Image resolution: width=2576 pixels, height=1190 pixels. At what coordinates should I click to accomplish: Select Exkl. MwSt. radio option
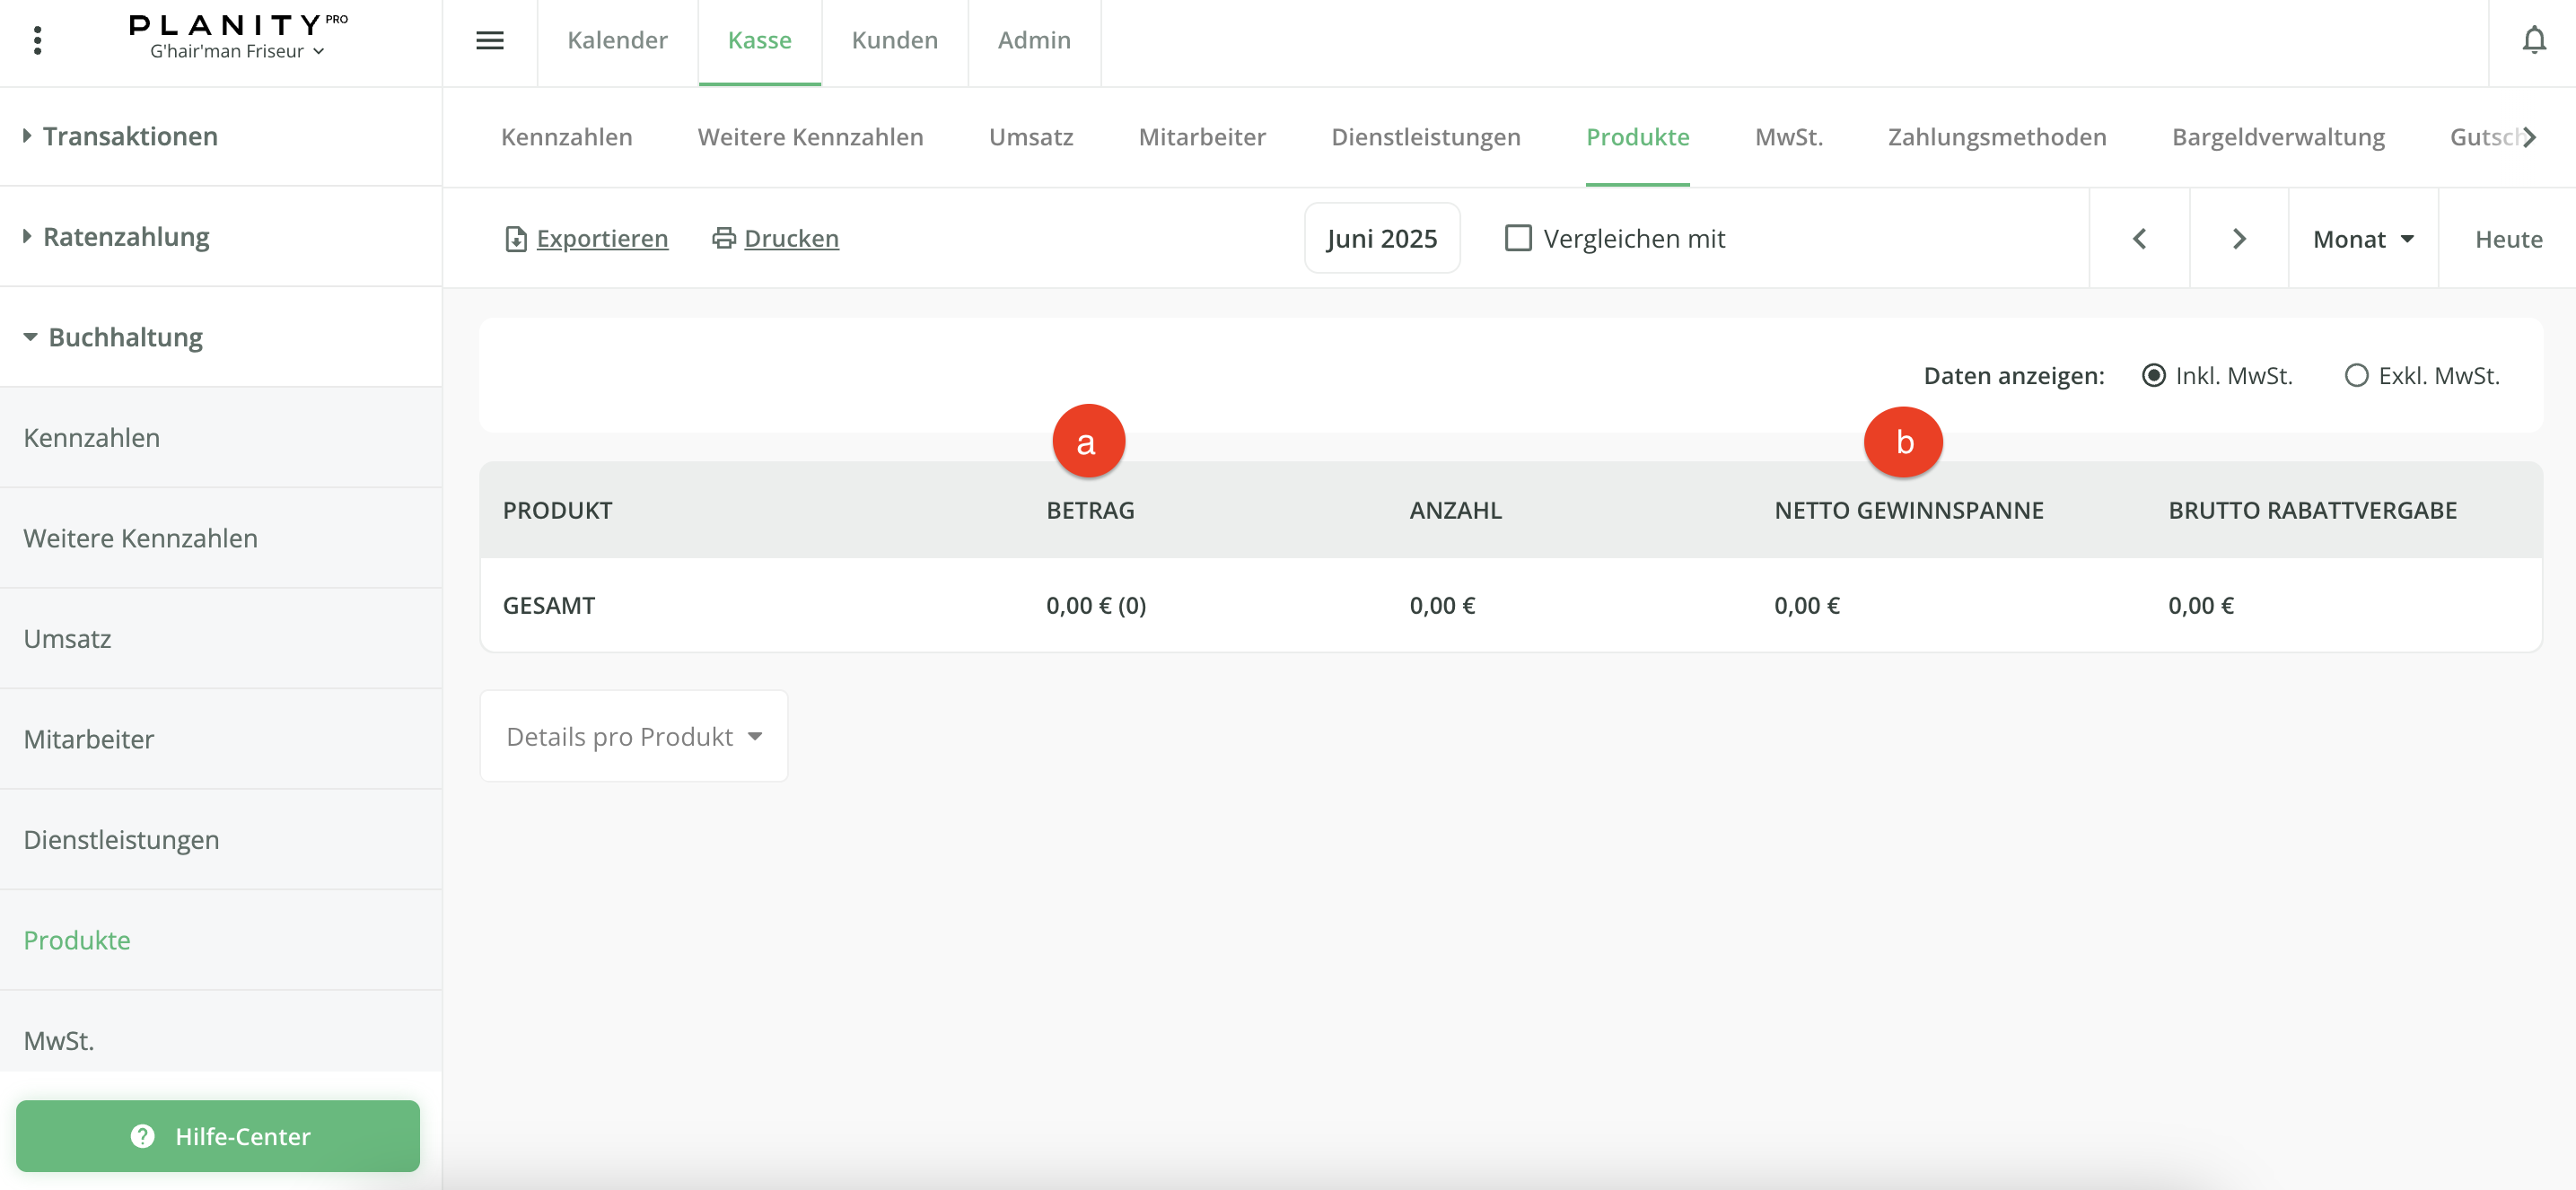click(x=2356, y=376)
